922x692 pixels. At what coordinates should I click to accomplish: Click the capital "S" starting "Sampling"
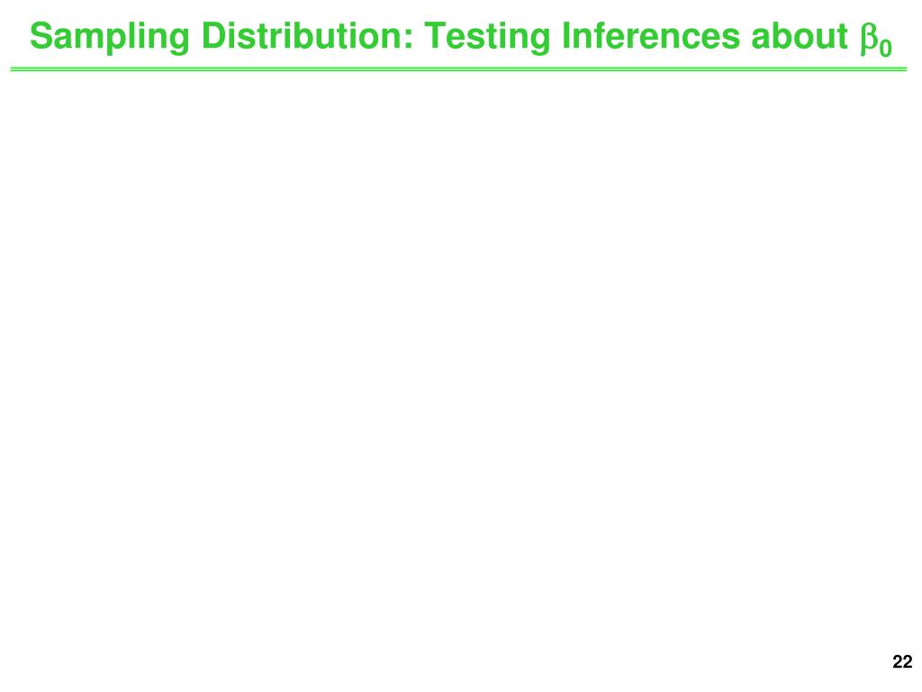click(41, 36)
